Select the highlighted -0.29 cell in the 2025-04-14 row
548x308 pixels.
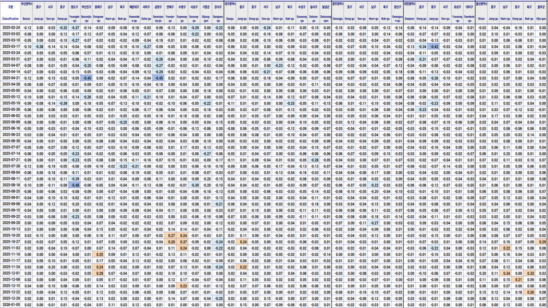pos(159,72)
